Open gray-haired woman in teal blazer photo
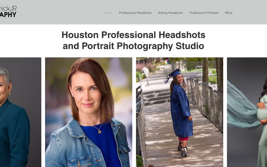The image size is (267, 167). pos(20,112)
